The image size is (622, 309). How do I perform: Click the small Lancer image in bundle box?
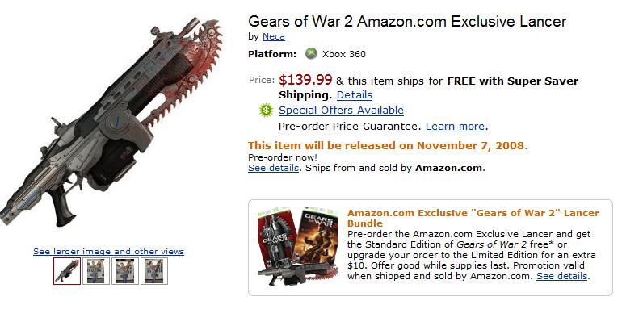tap(297, 274)
